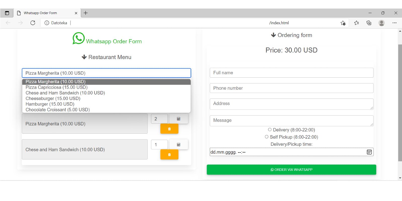Screen dimensions: 402x201
Task: Reload the page
Action: [33, 23]
